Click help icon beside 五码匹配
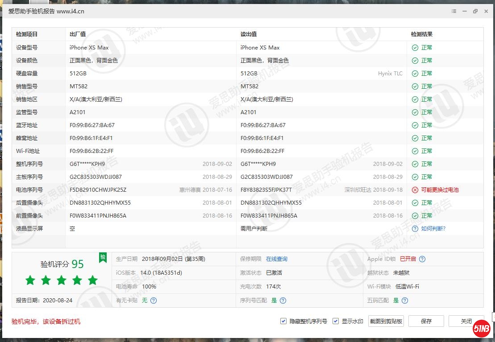Screen dimensions: 495x342 405,301
